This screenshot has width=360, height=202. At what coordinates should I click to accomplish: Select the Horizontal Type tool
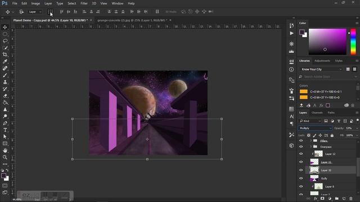pos(5,130)
